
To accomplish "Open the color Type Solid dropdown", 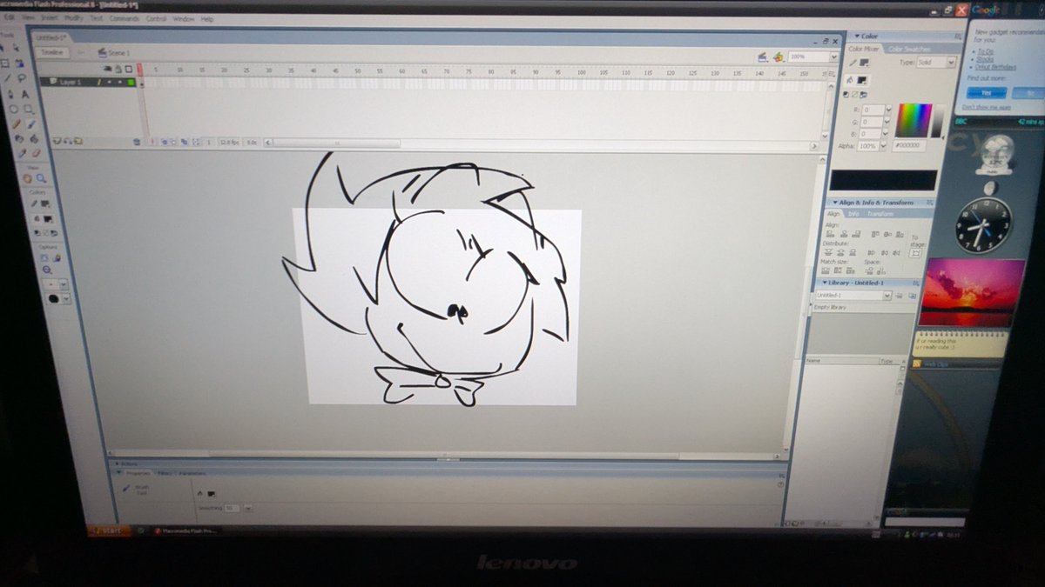I will tap(950, 63).
